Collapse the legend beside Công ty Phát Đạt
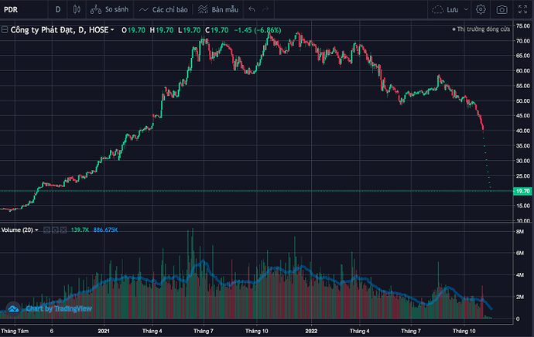Image resolution: width=534 pixels, height=337 pixels. [5, 29]
